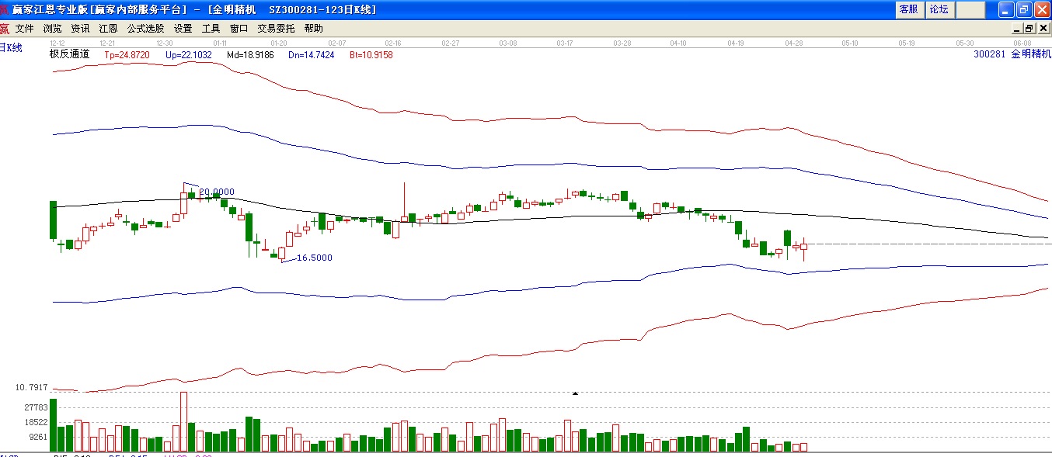Click the 06-08 date on time axis
The height and width of the screenshot is (457, 1052).
[1022, 43]
